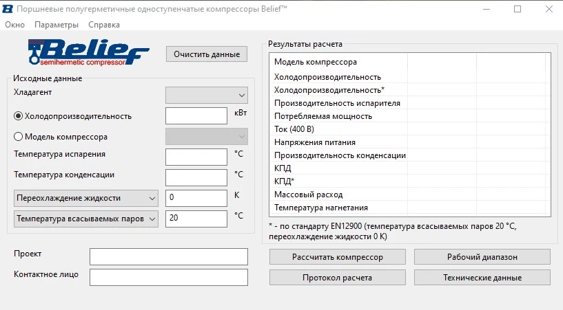Click Рабочий диапазон button
The image size is (563, 310).
coord(482,257)
